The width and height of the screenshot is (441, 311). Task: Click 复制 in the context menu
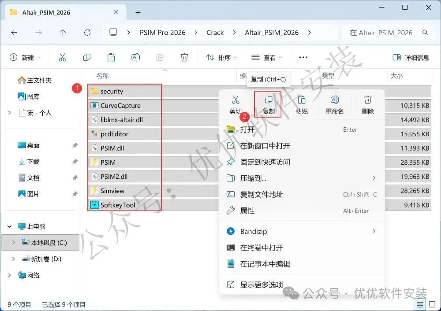268,105
